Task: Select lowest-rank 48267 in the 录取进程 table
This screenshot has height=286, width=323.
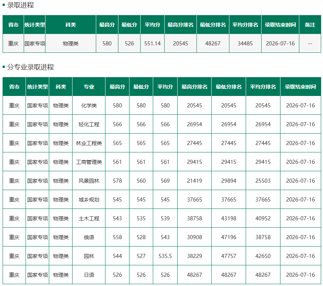Action: [213, 44]
